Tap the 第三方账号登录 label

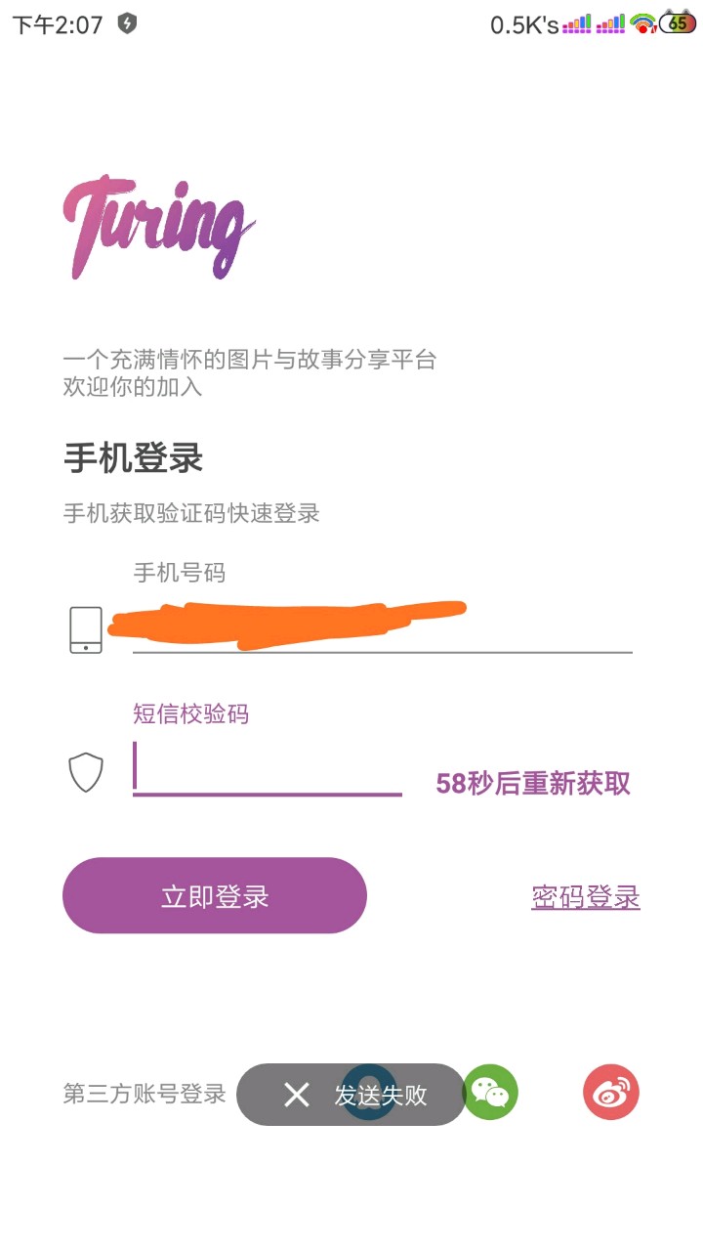[x=145, y=1094]
